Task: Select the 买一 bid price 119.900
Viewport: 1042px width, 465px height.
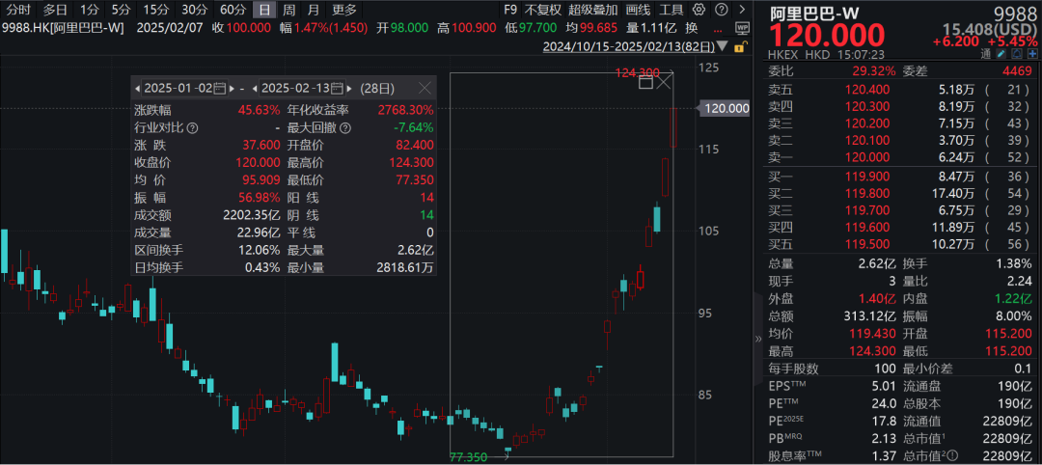Action: [867, 176]
